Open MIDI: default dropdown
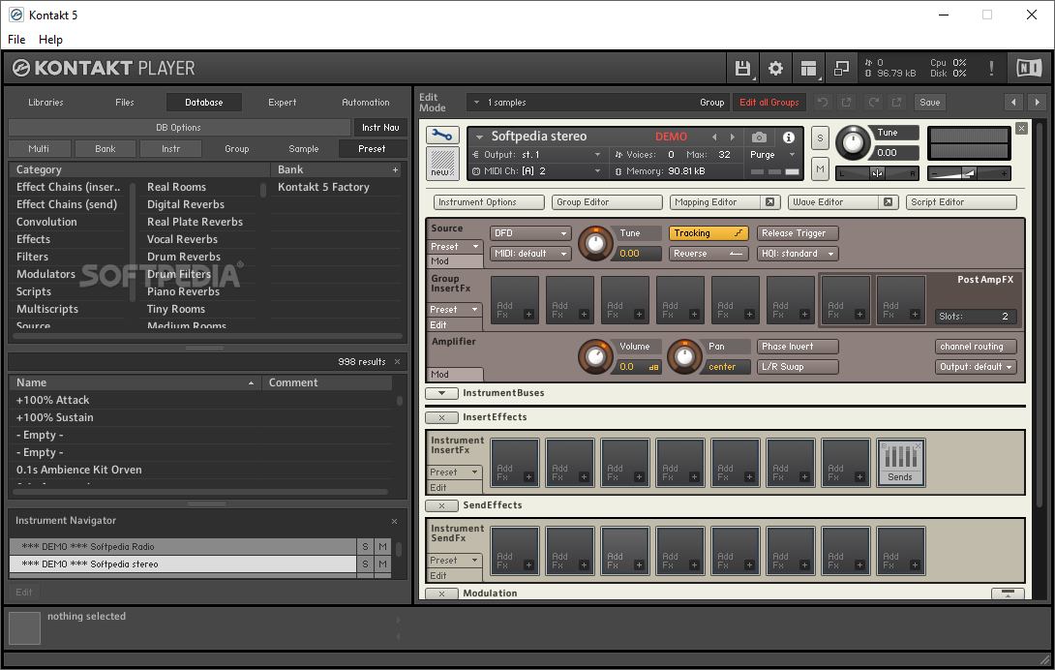 point(530,253)
